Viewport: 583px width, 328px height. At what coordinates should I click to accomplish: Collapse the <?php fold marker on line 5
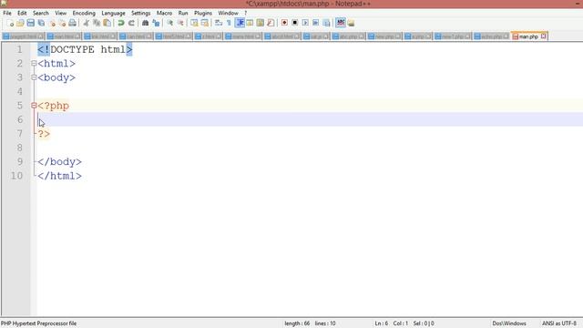[x=34, y=106]
